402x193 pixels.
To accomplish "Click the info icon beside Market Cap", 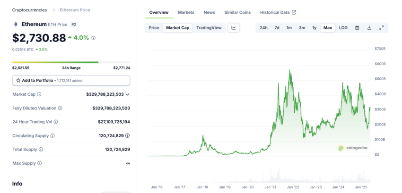I will (39, 94).
